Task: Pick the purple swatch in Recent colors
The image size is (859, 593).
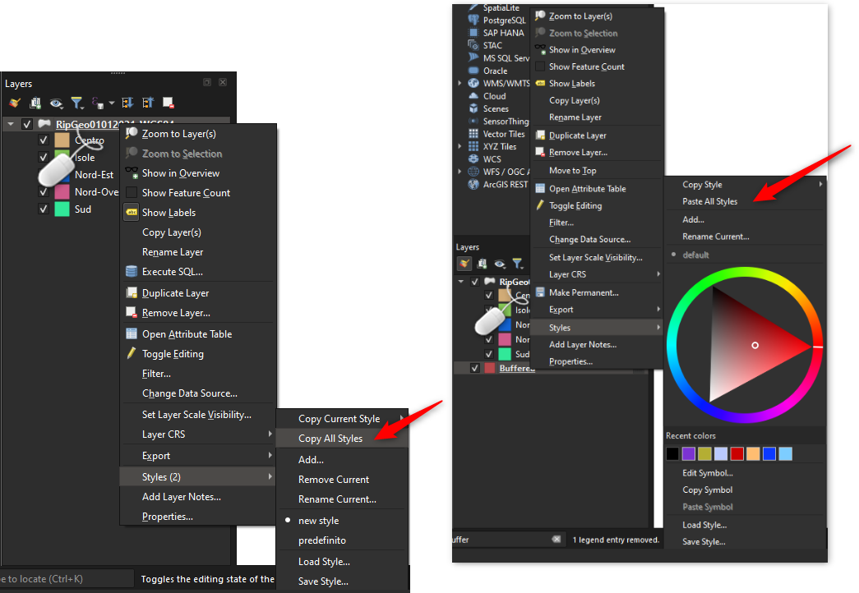Action: (688, 454)
